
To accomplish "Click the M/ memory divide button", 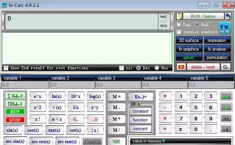I will pyautogui.click(x=117, y=130).
